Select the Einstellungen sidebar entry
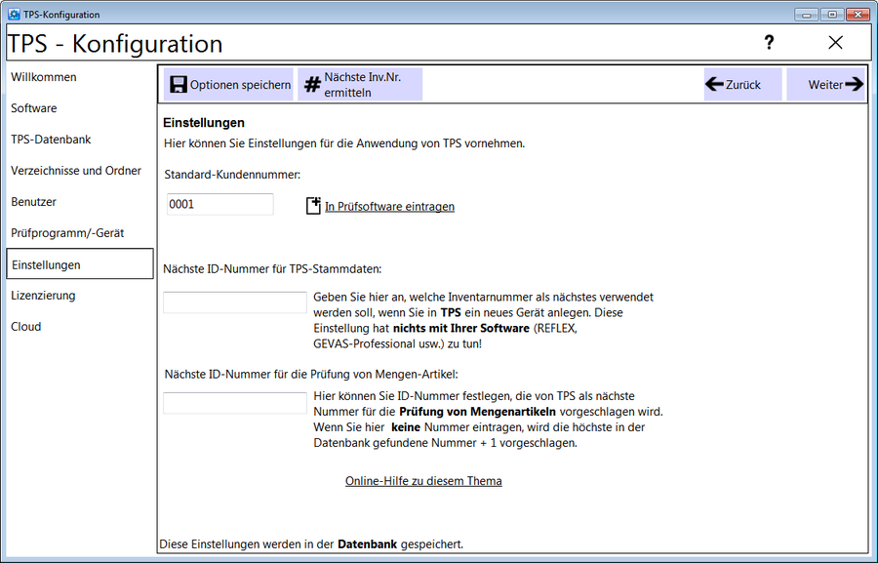Screen dimensions: 878x563 point(80,263)
